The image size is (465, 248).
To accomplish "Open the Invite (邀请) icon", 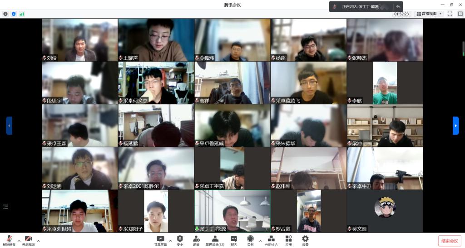I will click(x=196, y=240).
